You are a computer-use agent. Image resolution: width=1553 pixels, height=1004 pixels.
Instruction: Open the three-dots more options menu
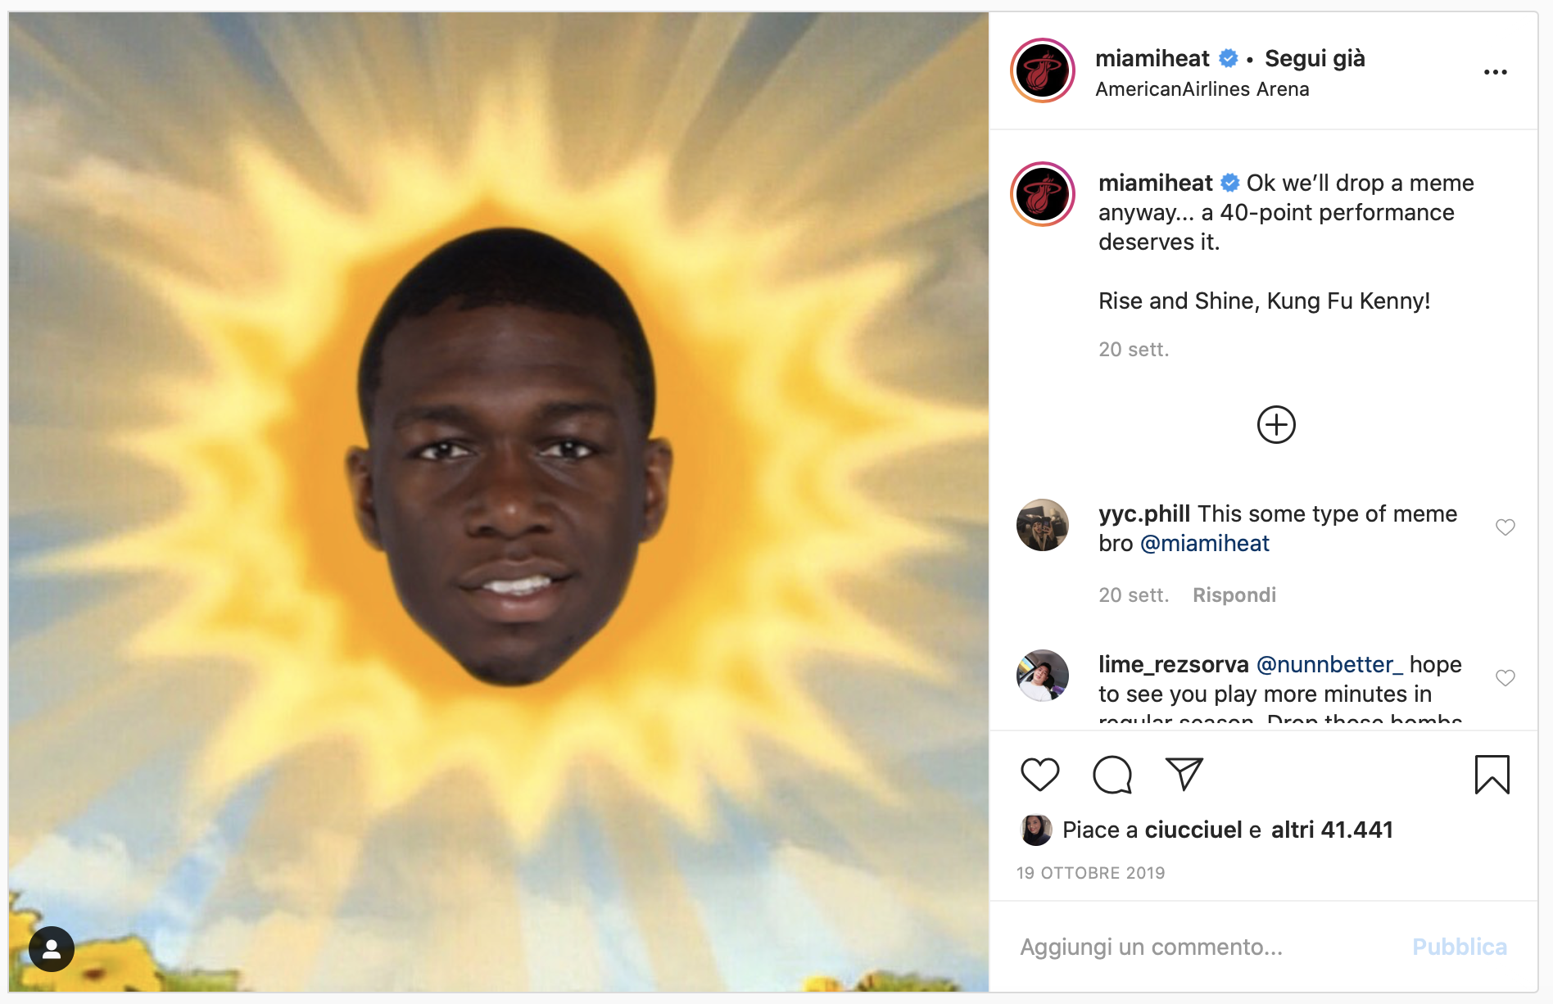tap(1496, 72)
